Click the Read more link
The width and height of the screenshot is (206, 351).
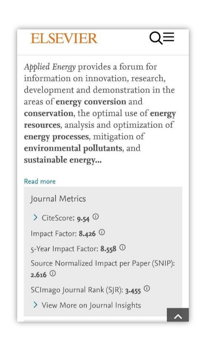[x=40, y=181]
